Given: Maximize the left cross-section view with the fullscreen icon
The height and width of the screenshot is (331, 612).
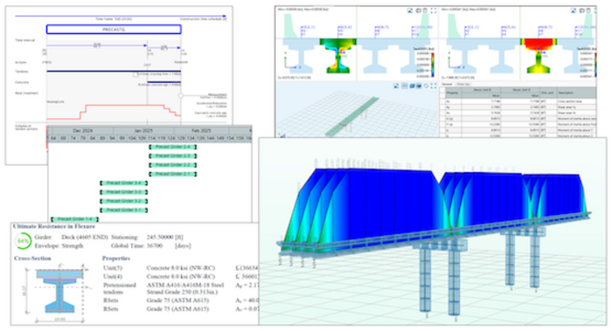Looking at the screenshot, I should click(434, 10).
